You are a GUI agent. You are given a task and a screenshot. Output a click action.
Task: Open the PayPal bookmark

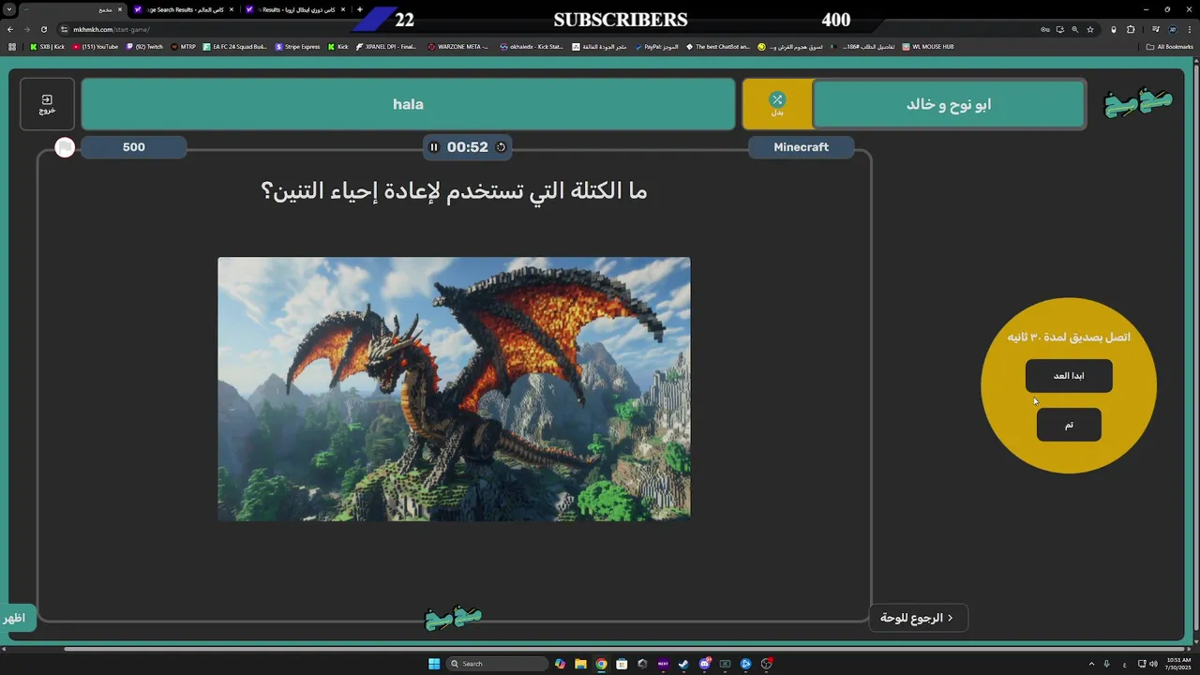point(657,47)
